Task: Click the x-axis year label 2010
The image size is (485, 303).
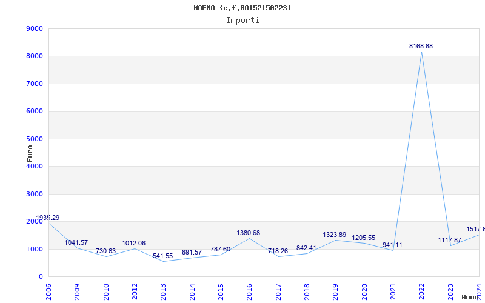Action: 106,292
